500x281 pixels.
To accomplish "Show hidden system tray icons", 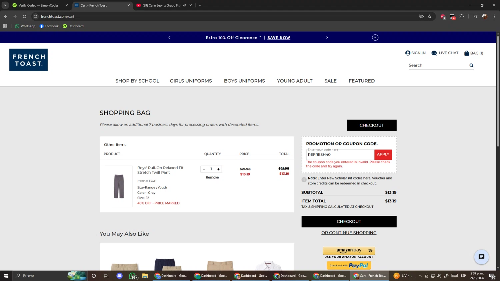I will [x=420, y=276].
